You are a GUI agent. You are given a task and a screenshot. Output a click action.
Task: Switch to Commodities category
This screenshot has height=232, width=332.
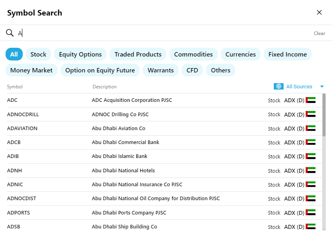click(193, 54)
